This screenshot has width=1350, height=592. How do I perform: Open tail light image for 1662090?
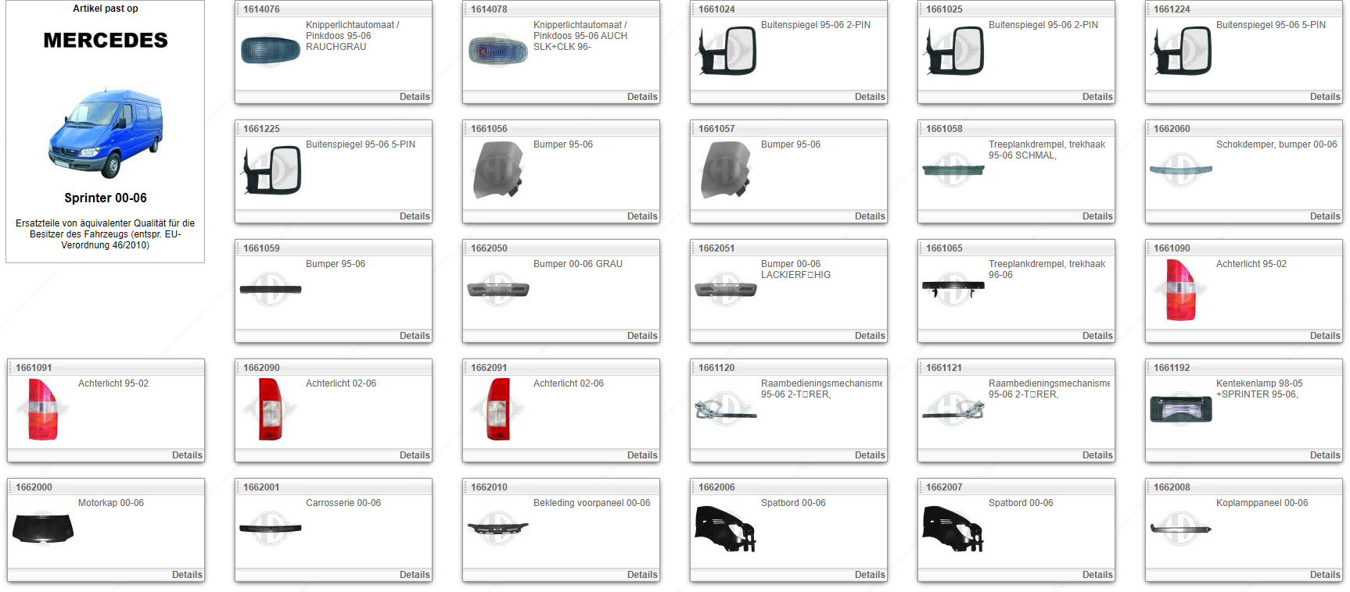tap(271, 409)
